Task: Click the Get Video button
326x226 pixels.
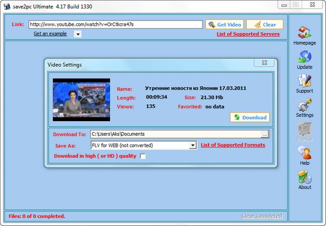Action: tap(224, 24)
